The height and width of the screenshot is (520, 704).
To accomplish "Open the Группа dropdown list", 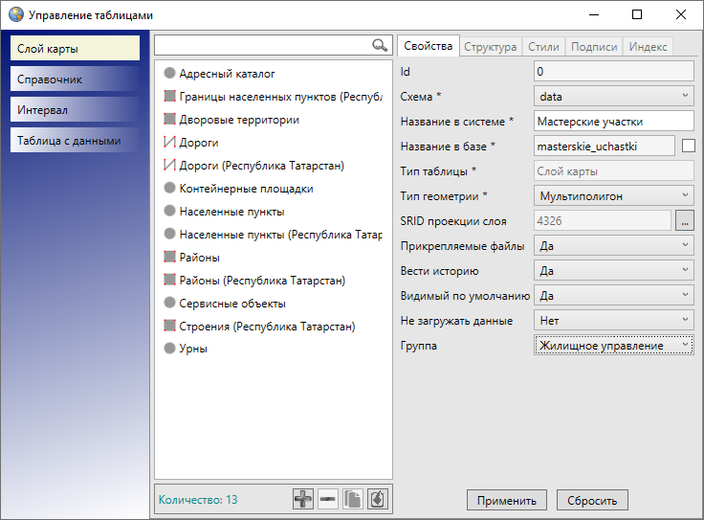I will pyautogui.click(x=613, y=345).
